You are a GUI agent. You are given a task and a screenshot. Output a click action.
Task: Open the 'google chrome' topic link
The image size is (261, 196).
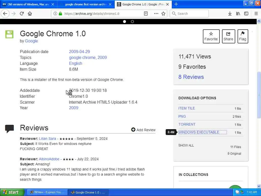point(82,57)
